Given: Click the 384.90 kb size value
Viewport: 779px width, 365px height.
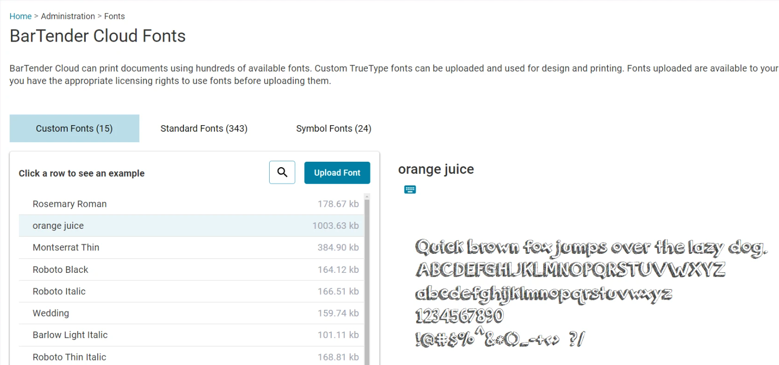Looking at the screenshot, I should tap(338, 247).
